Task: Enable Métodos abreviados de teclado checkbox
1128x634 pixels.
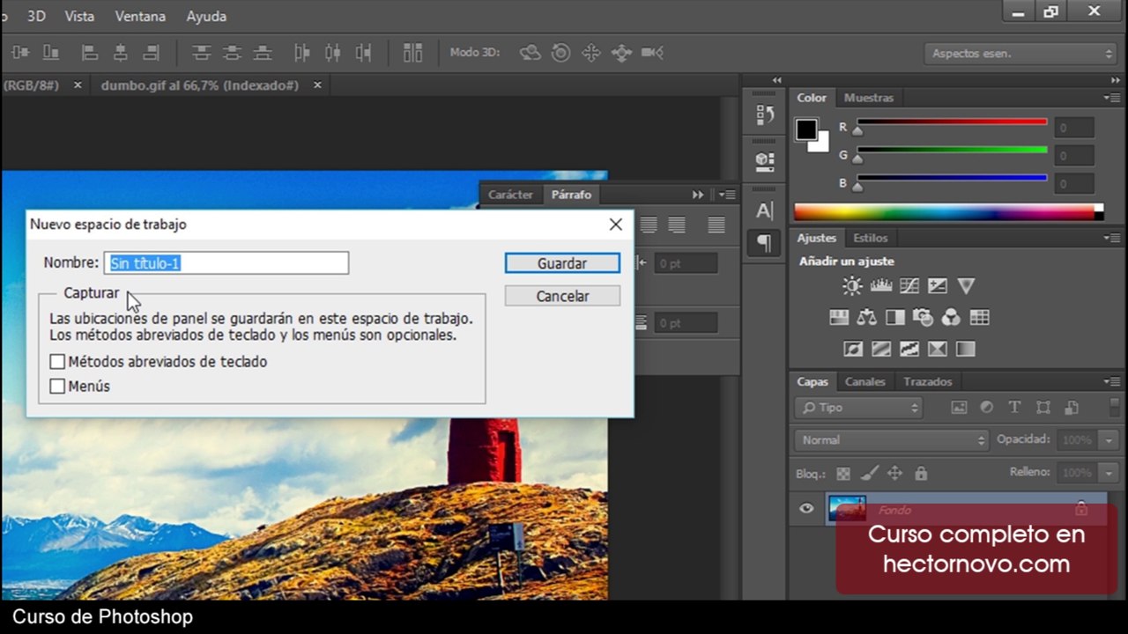Action: [57, 362]
